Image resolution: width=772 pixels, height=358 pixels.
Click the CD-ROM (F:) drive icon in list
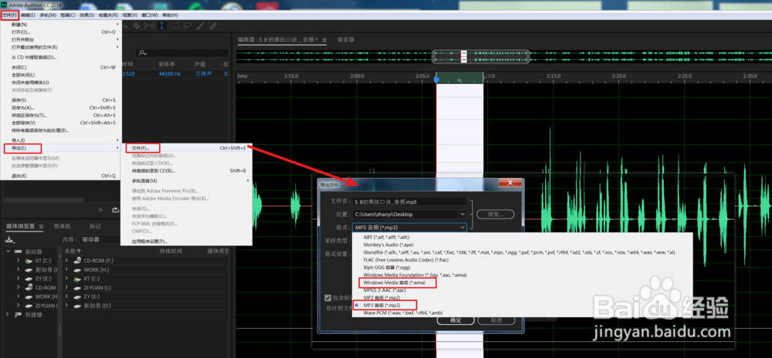point(76,261)
